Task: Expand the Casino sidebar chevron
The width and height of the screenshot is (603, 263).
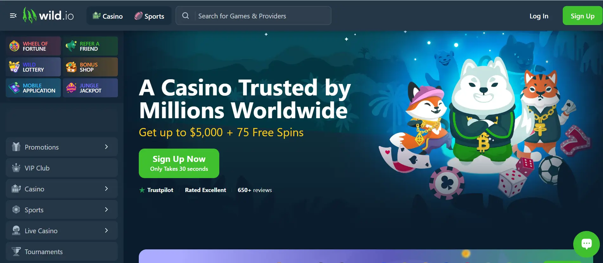Action: [x=106, y=189]
